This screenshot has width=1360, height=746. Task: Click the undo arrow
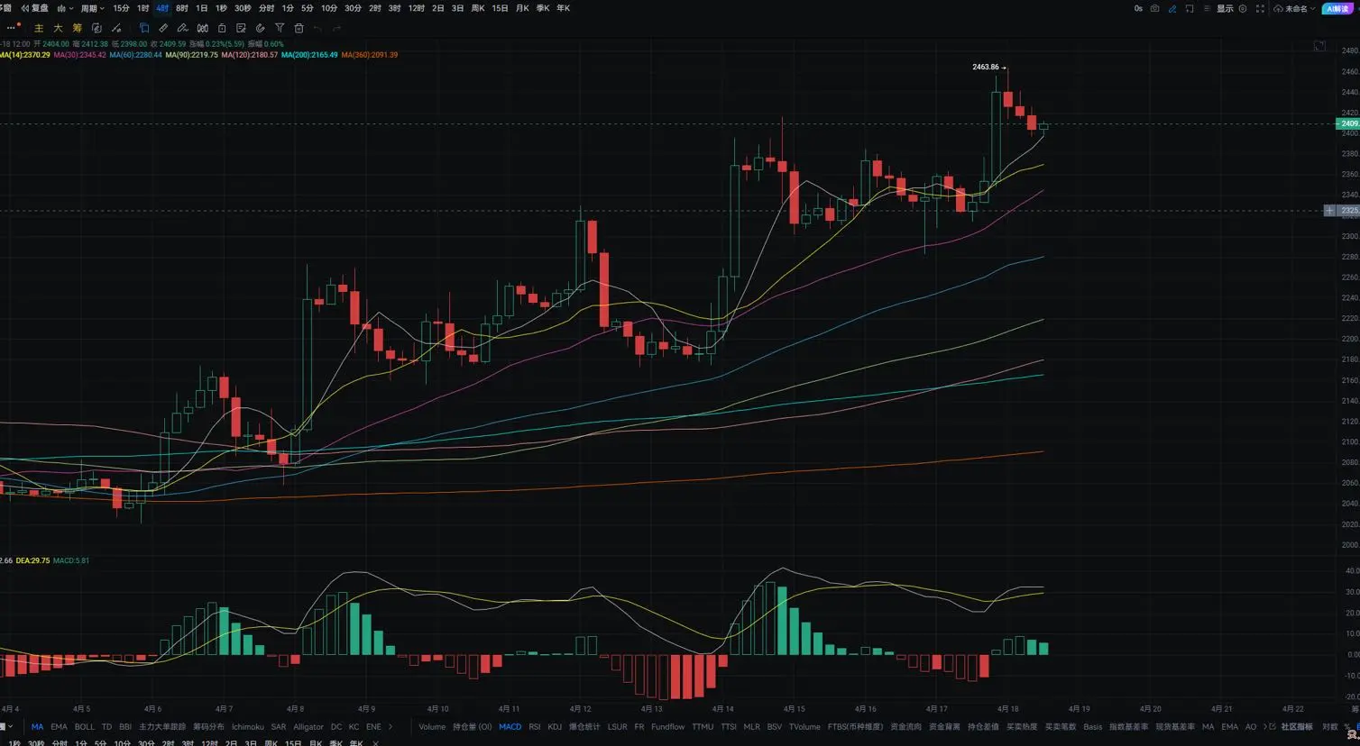coord(318,28)
